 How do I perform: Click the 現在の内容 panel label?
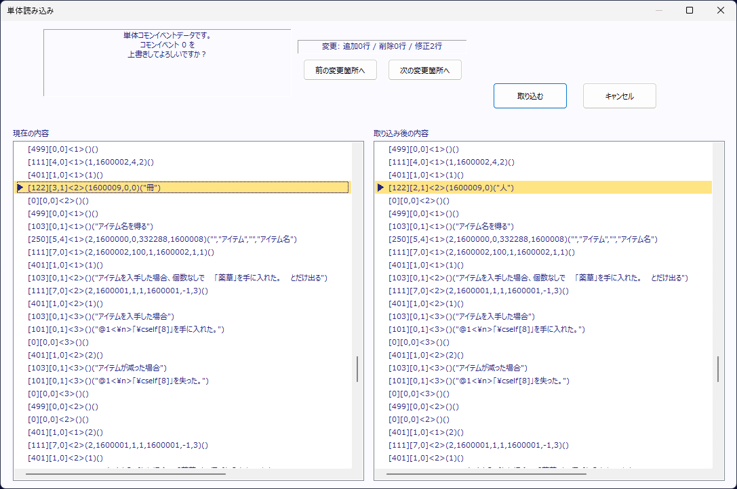pyautogui.click(x=31, y=133)
